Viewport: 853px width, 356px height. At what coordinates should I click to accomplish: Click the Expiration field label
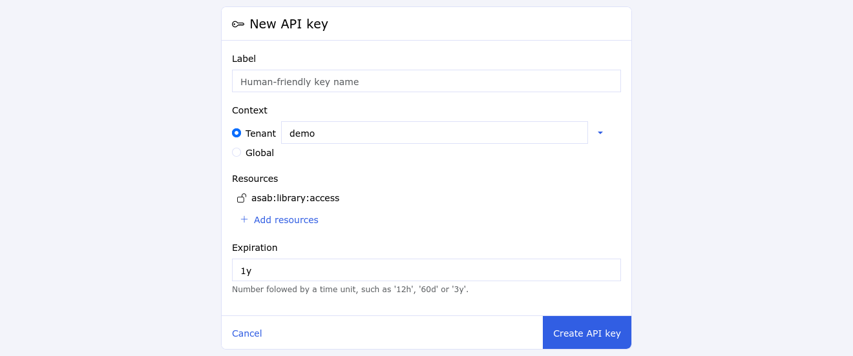[x=255, y=248]
